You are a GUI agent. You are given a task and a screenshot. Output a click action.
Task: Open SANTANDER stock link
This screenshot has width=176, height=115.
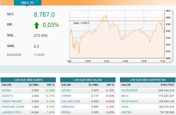pos(129,90)
